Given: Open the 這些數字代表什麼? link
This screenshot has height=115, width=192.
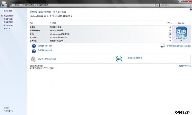Looking at the screenshot, I should click(x=45, y=46).
